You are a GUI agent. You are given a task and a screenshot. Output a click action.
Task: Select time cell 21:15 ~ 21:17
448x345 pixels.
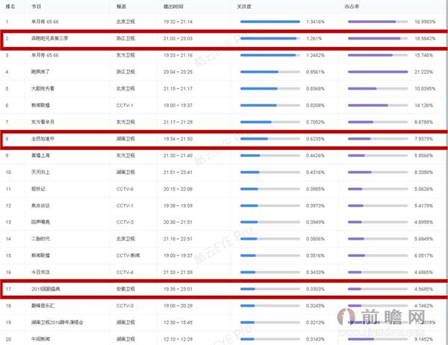pos(178,89)
